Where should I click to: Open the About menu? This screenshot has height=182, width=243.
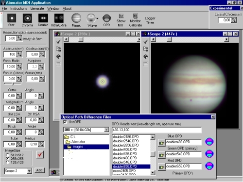pos(67,8)
